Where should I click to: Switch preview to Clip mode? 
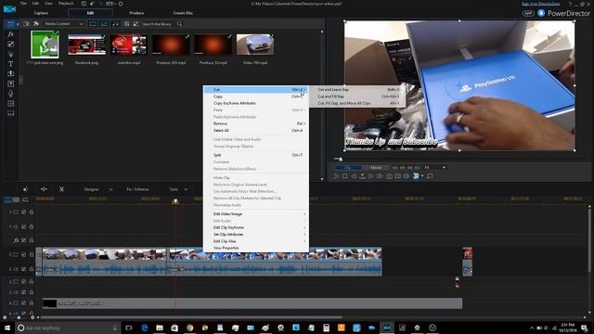point(347,167)
